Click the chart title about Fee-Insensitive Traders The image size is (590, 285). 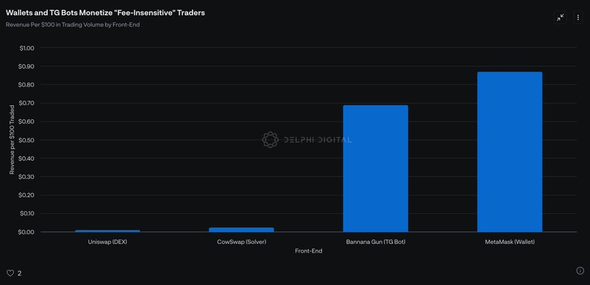click(105, 13)
